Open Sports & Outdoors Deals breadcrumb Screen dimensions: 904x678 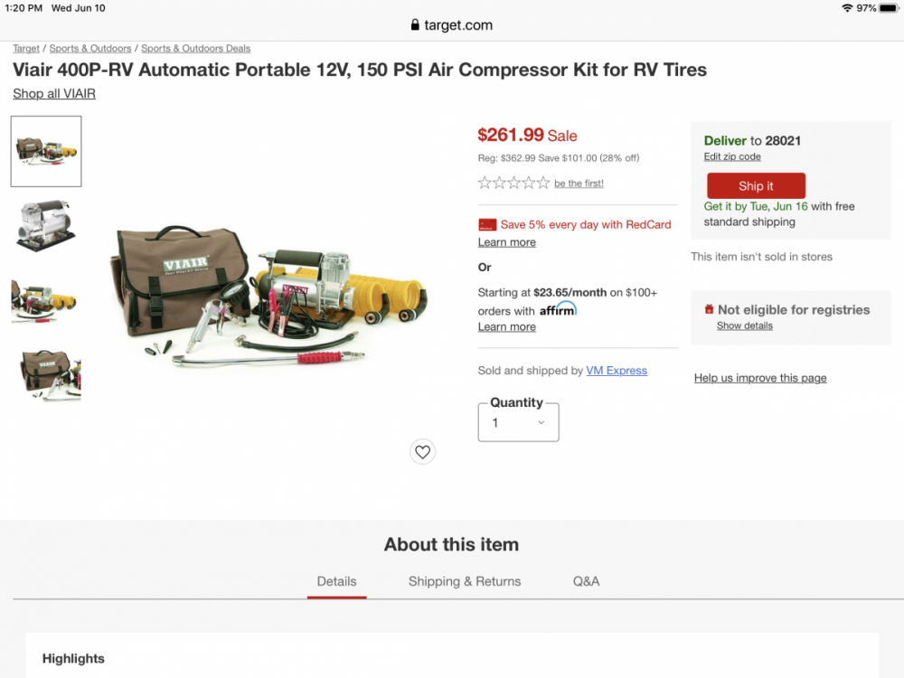click(195, 49)
